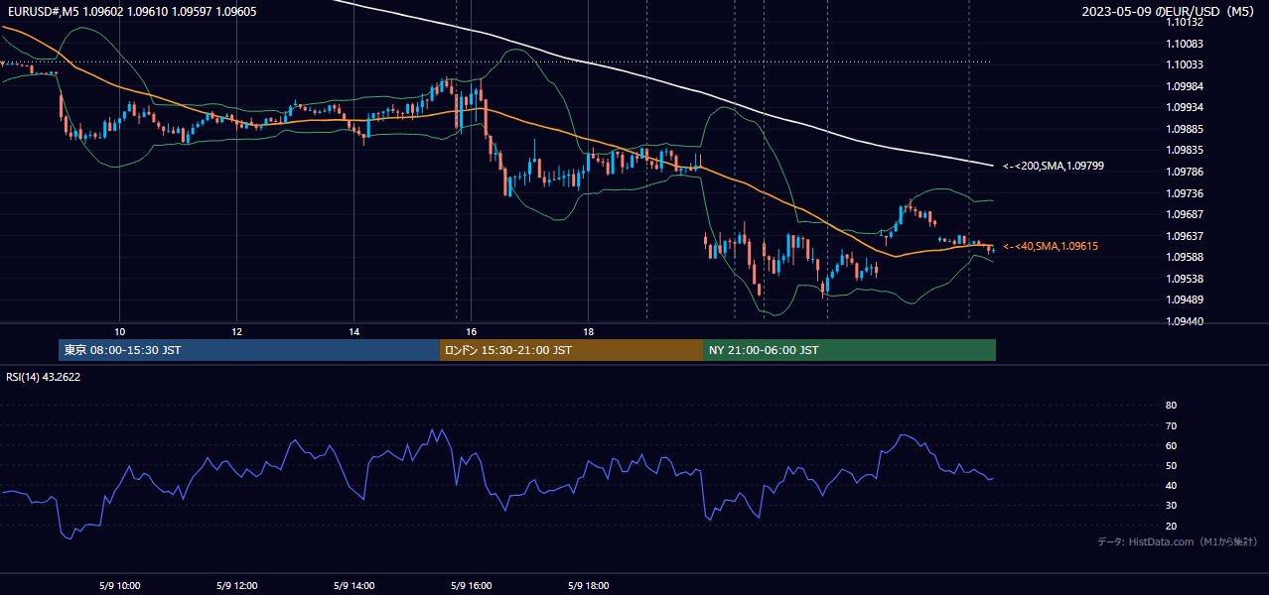The width and height of the screenshot is (1269, 595).
Task: Click hour label 14 under price chart
Action: pyautogui.click(x=353, y=331)
